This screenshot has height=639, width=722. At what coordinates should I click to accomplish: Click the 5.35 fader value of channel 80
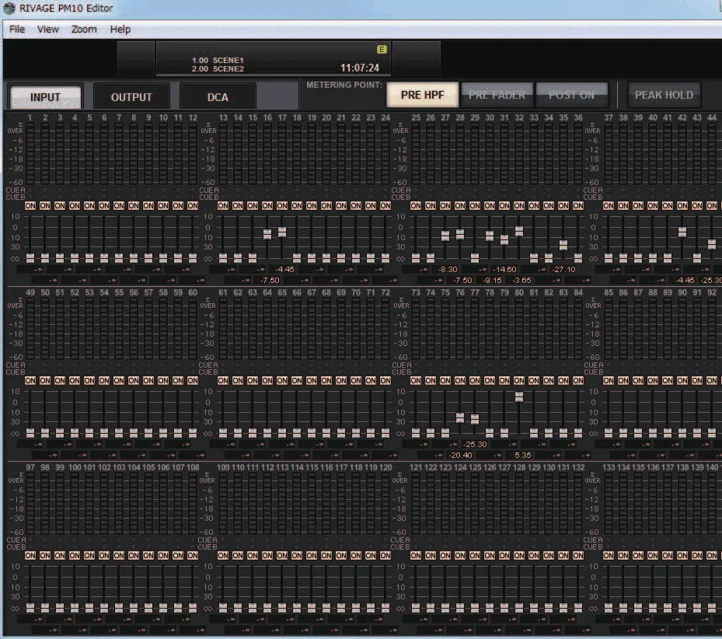522,456
